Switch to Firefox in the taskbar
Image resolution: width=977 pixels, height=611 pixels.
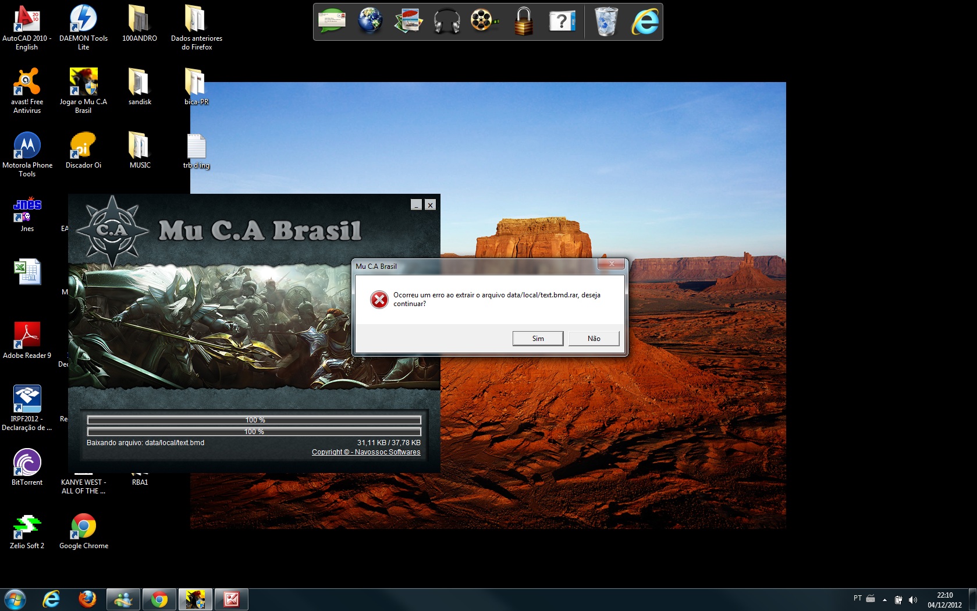[x=87, y=599]
